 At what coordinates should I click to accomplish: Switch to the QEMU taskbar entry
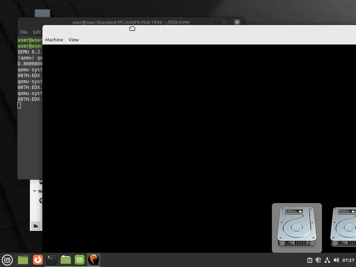point(94,260)
